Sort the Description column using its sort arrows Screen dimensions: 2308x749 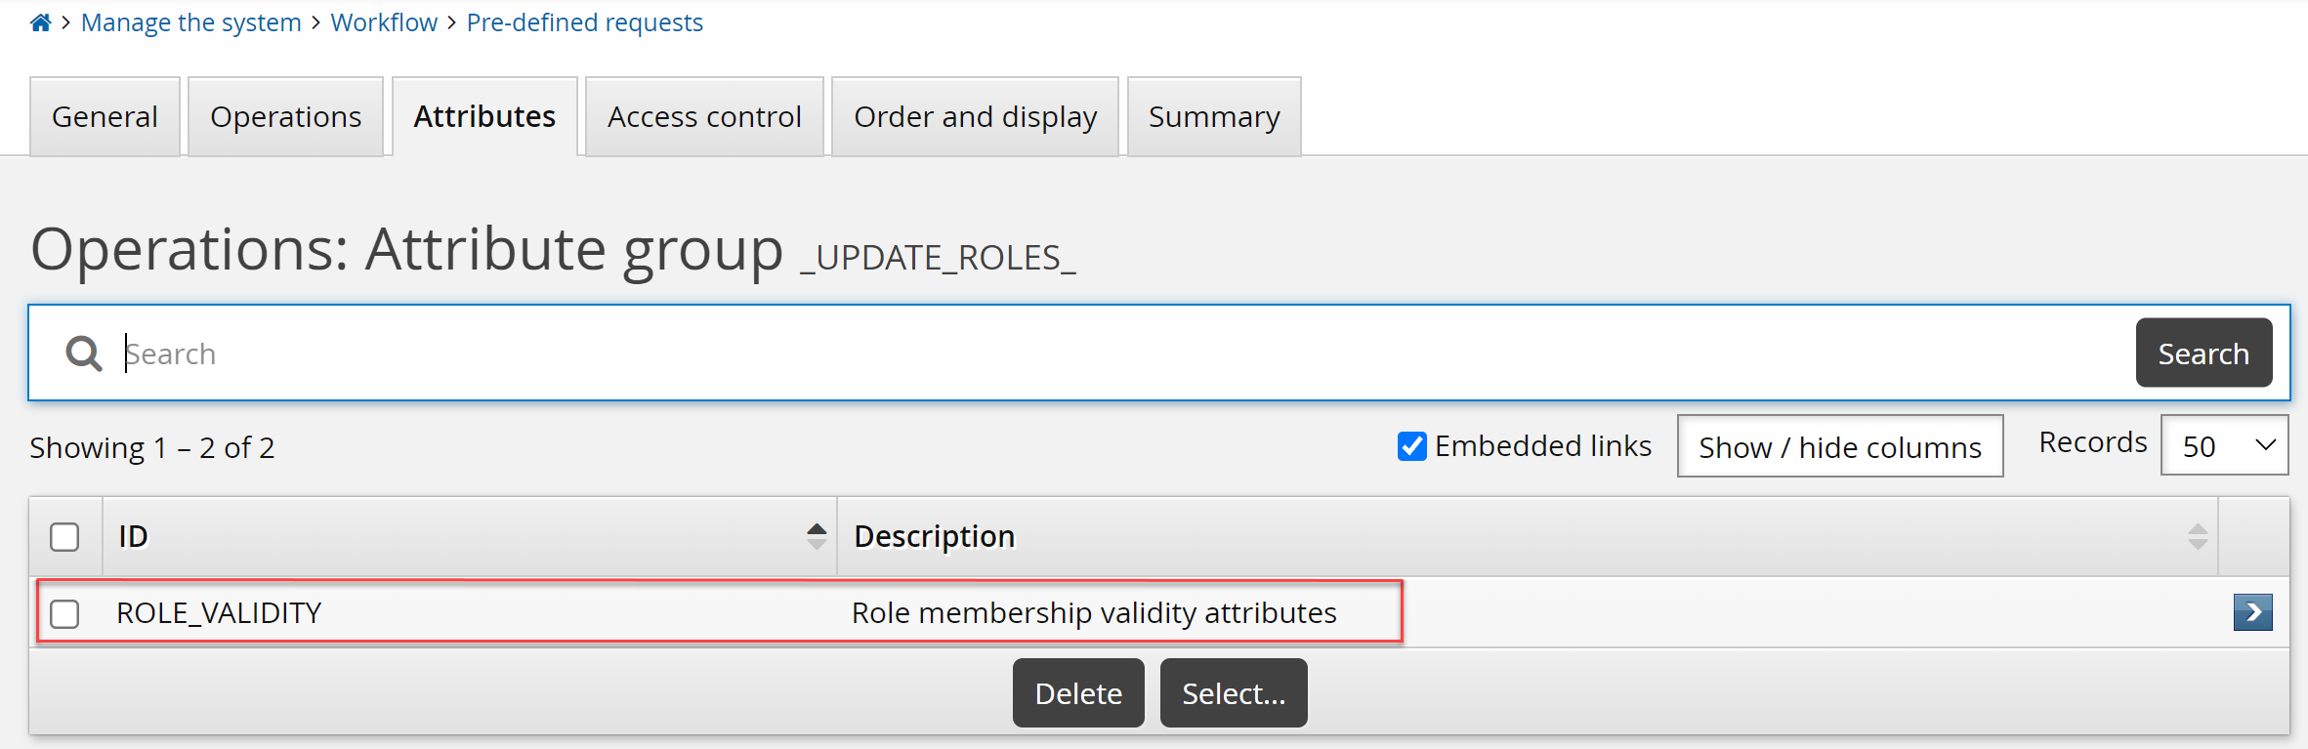(2198, 535)
